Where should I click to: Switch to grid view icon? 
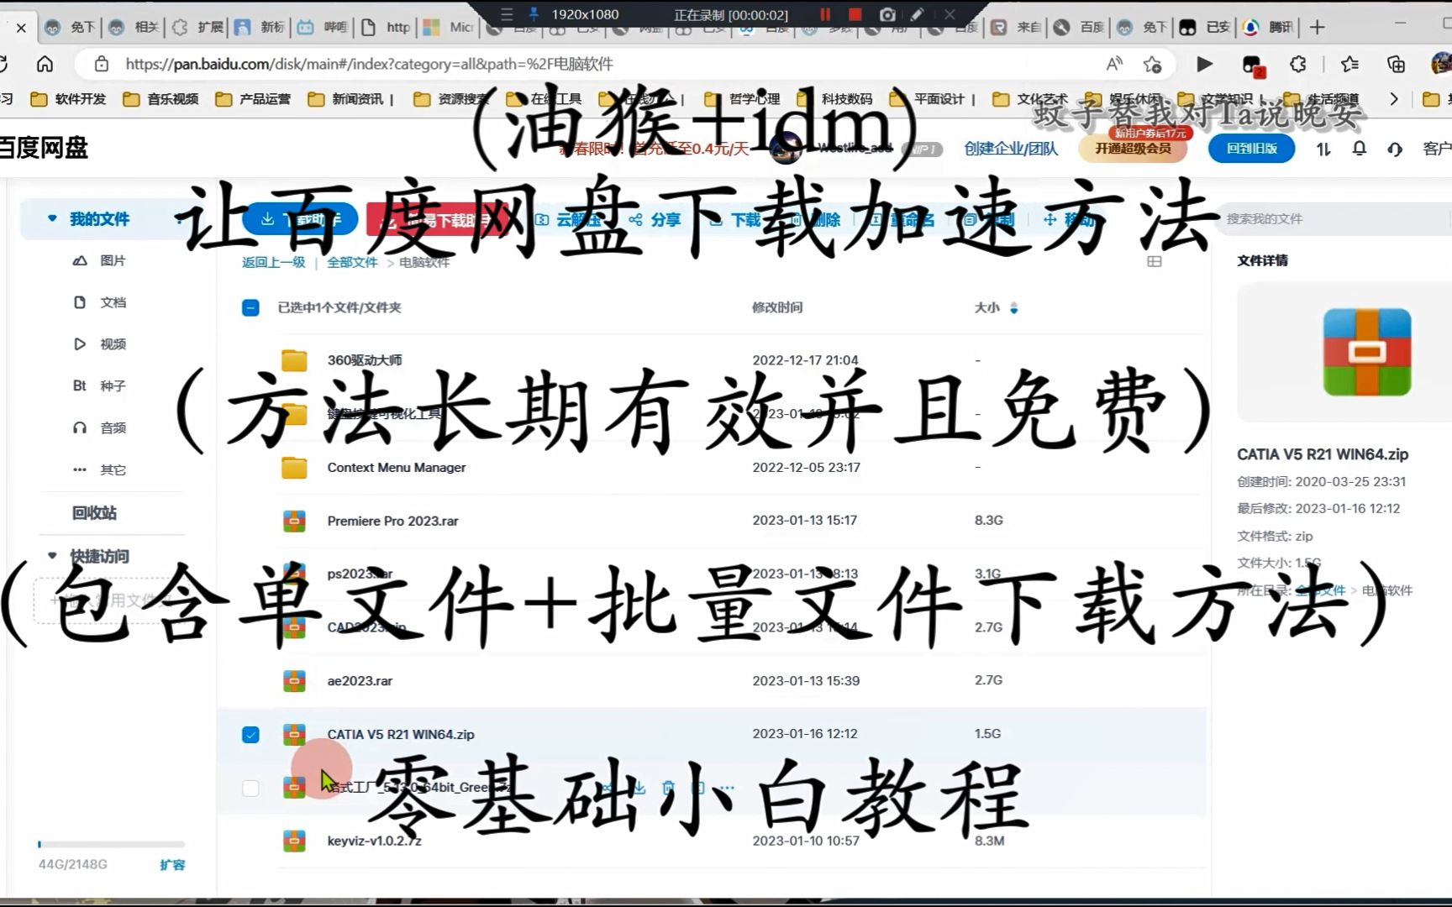[1155, 262]
